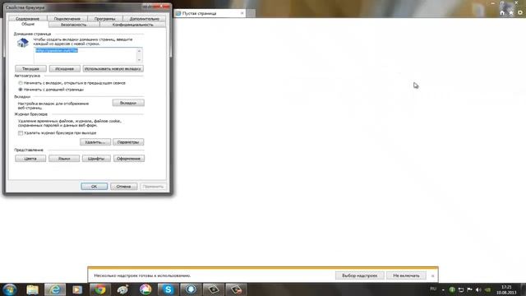
Task: Open the Вкладки settings button
Action: click(128, 103)
